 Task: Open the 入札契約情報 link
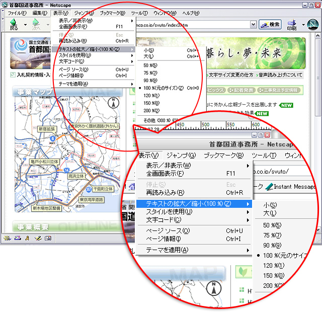pos(30,75)
